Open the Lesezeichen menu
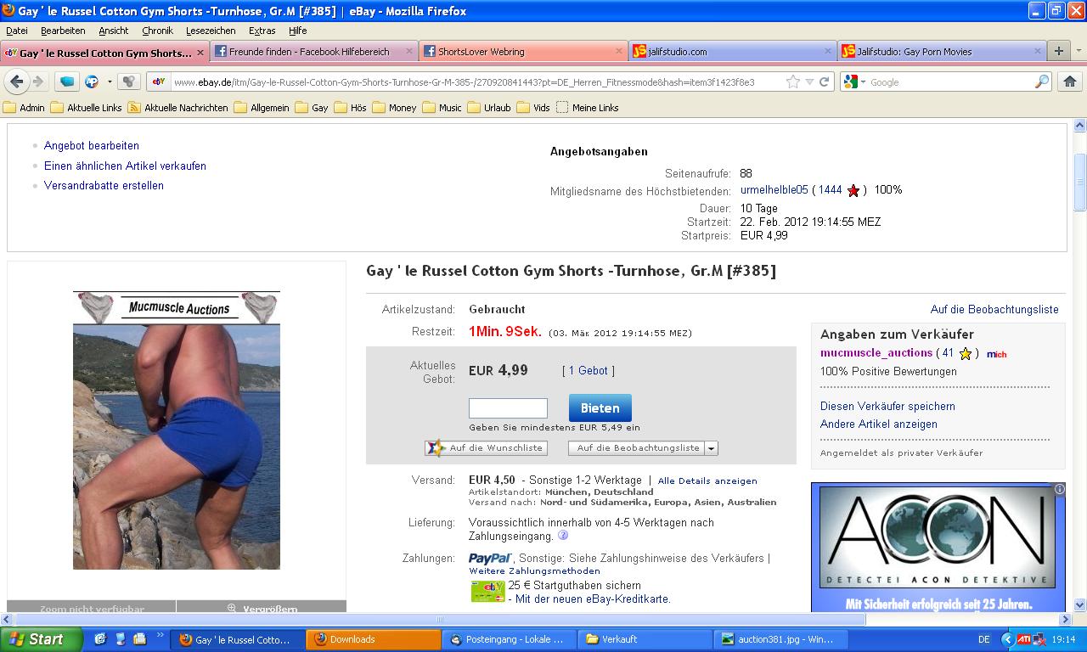The height and width of the screenshot is (652, 1087). (211, 31)
